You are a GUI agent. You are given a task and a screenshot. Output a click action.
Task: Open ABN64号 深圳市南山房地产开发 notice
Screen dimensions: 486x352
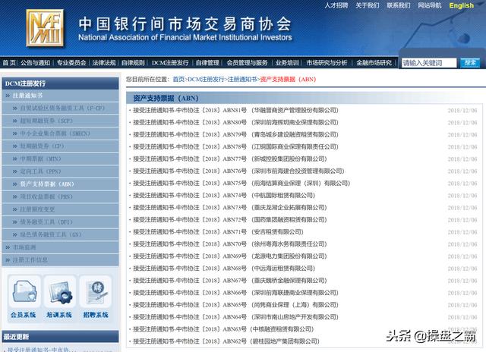point(235,317)
